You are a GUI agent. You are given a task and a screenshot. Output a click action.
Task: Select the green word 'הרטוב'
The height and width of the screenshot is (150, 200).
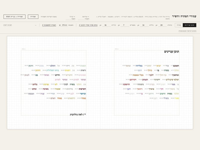coord(163,94)
